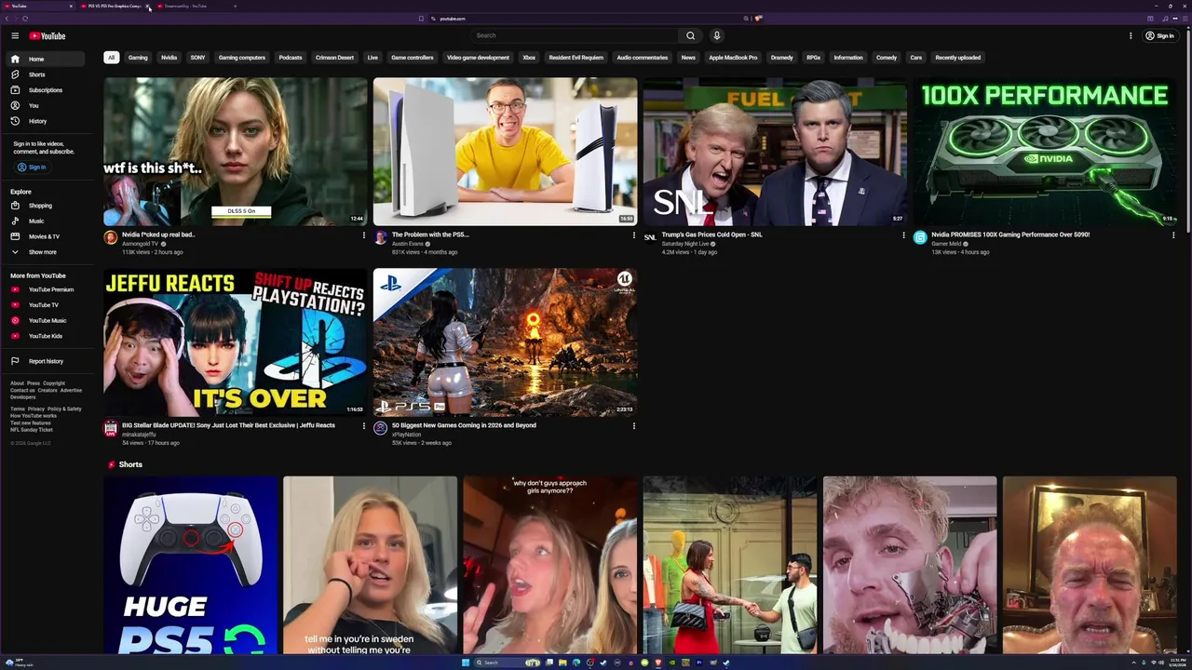Screen dimensions: 1192x670
Task: Open the Copyright footer link
Action: point(54,383)
